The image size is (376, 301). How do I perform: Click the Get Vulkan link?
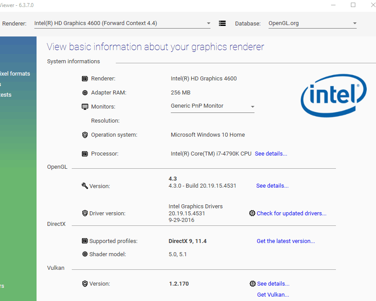(x=273, y=294)
